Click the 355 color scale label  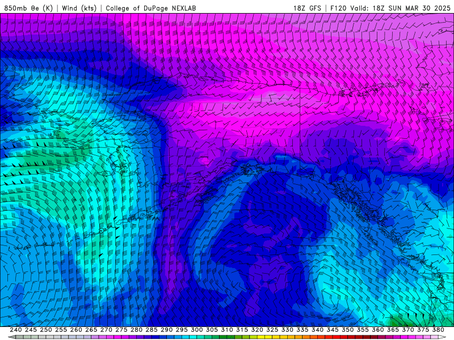tap(363, 330)
